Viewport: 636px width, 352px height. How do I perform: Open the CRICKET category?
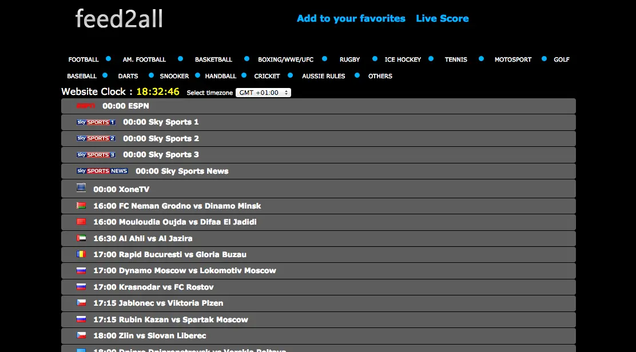tap(267, 76)
